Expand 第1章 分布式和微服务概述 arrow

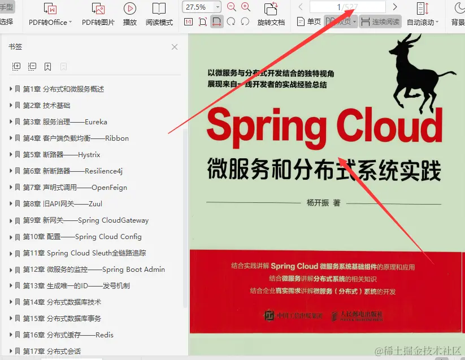pos(11,89)
